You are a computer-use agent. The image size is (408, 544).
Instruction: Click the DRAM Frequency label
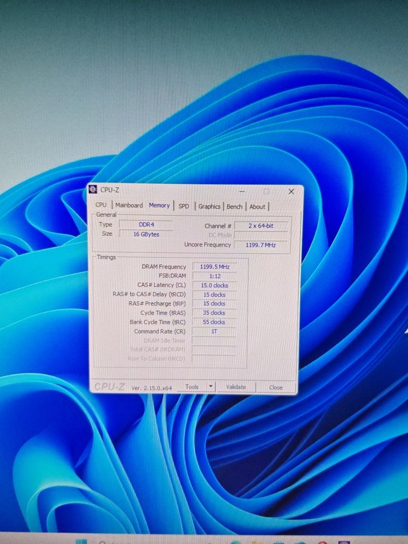(164, 267)
